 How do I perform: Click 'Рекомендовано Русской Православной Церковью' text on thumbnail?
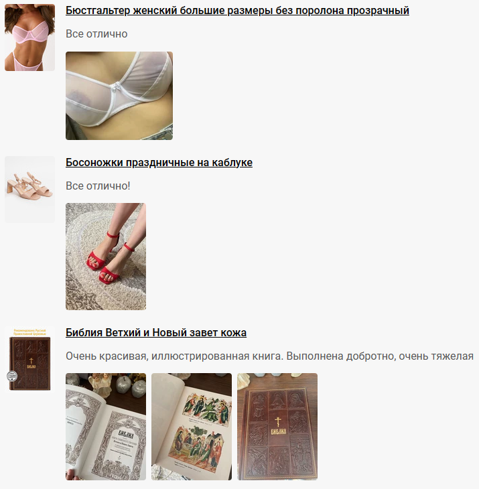[x=29, y=332]
